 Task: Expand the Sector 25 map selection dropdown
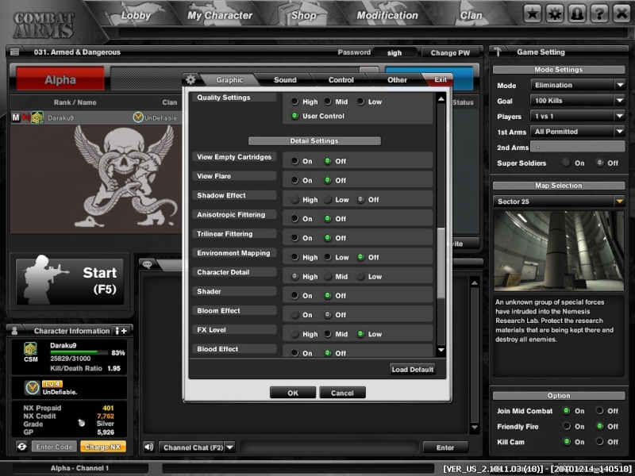pyautogui.click(x=559, y=202)
